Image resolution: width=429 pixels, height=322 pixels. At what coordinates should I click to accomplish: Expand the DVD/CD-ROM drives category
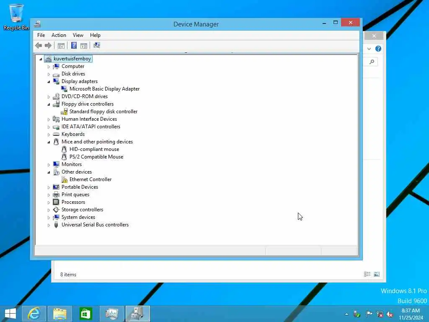click(49, 97)
